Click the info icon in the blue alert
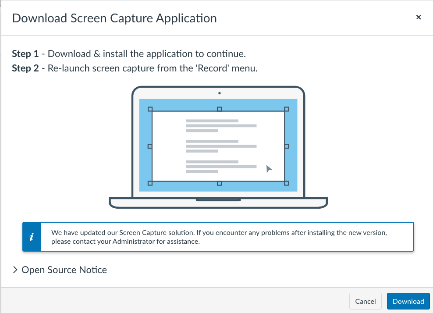This screenshot has height=313, width=433. point(32,237)
